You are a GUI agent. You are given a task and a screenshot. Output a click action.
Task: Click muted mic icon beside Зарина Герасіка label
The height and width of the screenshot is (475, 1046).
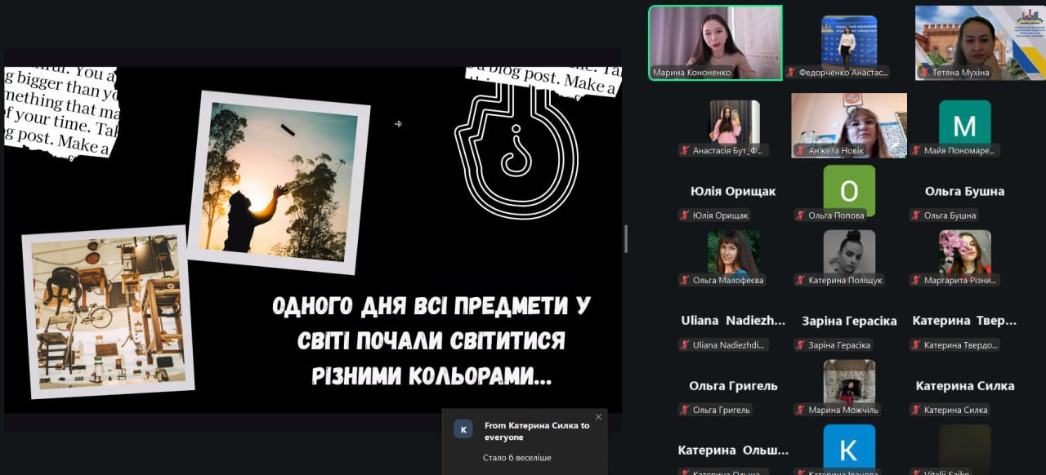pos(800,345)
